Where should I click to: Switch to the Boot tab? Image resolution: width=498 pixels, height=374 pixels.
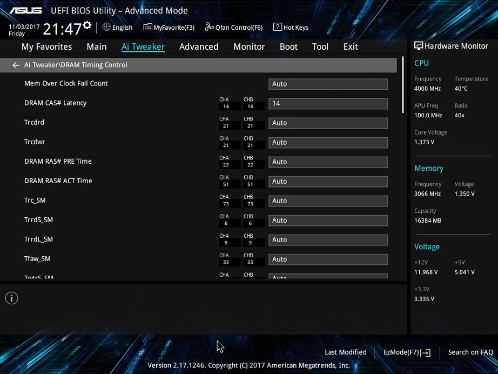tap(289, 46)
